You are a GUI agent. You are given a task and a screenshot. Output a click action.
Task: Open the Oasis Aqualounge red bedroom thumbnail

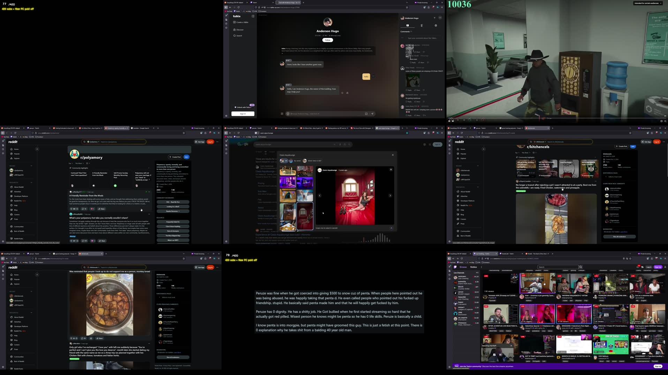point(305,216)
